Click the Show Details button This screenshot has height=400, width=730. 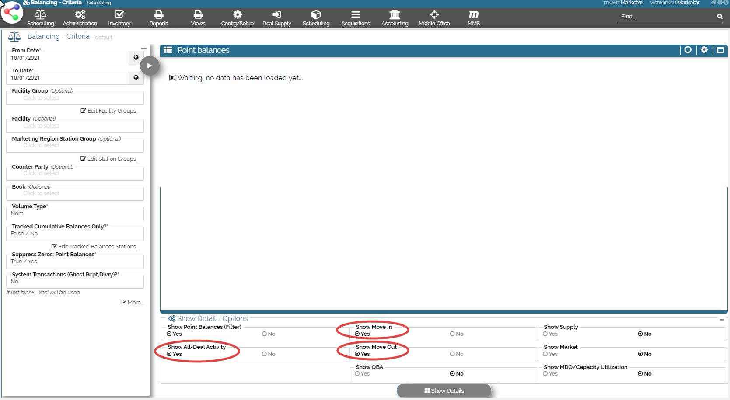pyautogui.click(x=444, y=390)
